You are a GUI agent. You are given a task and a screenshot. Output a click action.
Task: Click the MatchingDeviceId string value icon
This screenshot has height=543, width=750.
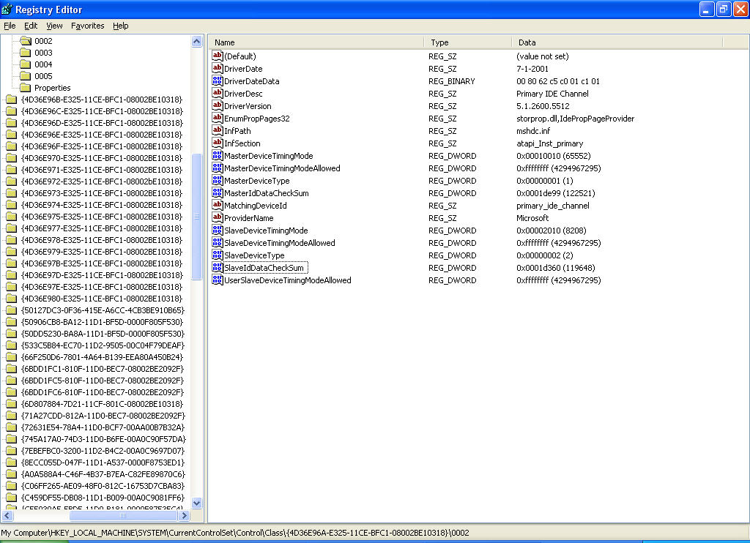pos(217,205)
